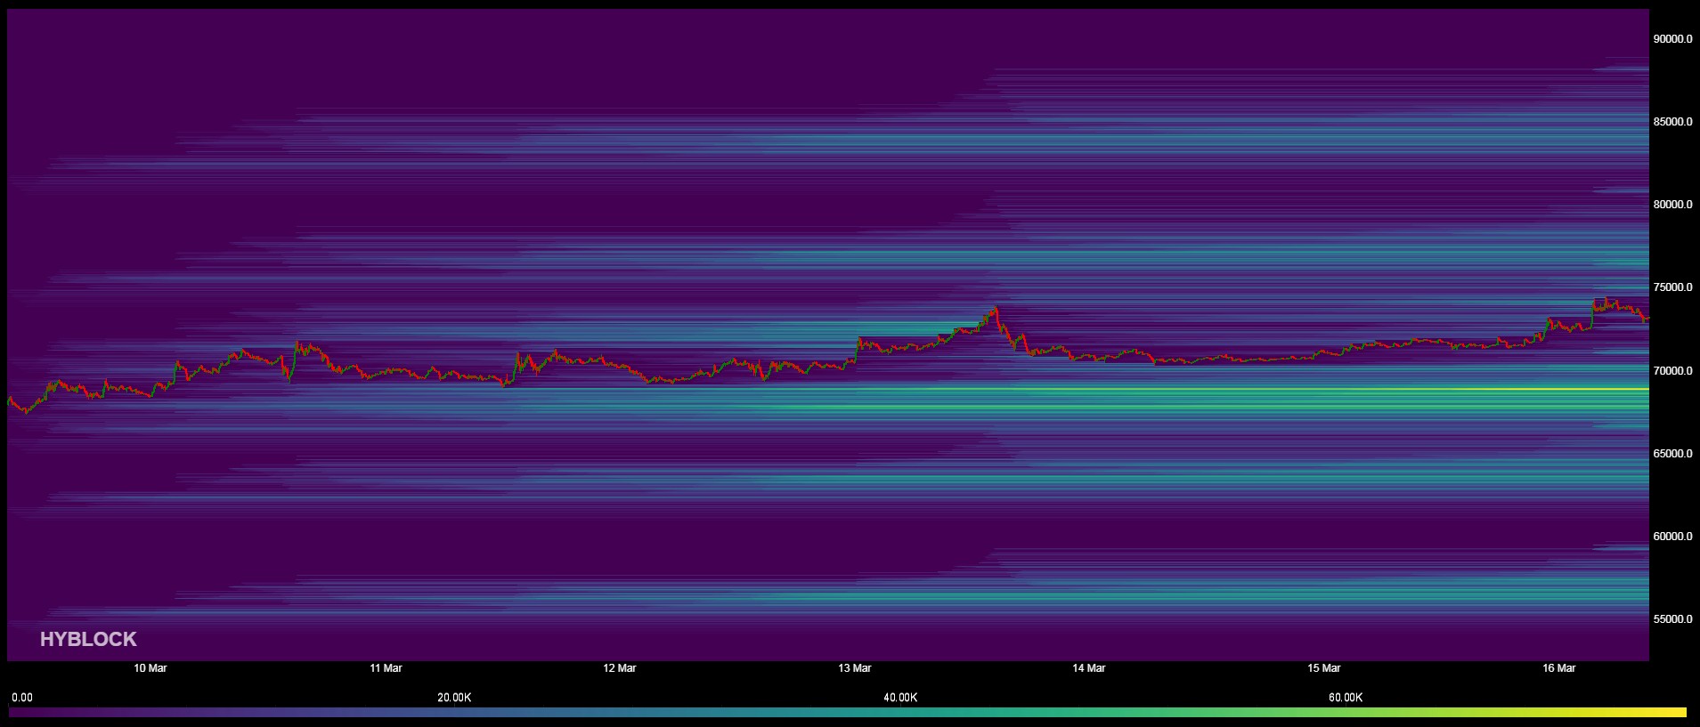
Task: Select the 85000.0 price level label
Action: click(1672, 122)
